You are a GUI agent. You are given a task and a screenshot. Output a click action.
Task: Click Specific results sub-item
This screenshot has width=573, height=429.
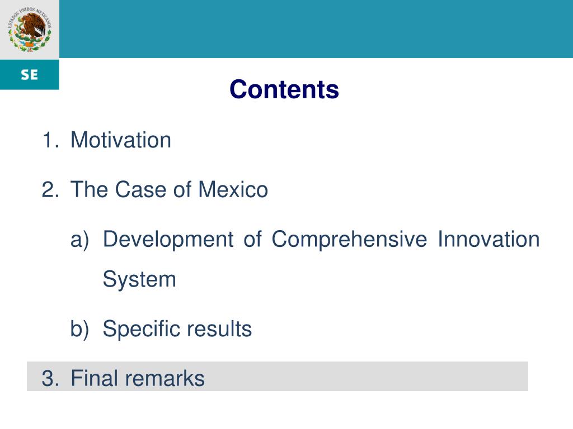[177, 329]
